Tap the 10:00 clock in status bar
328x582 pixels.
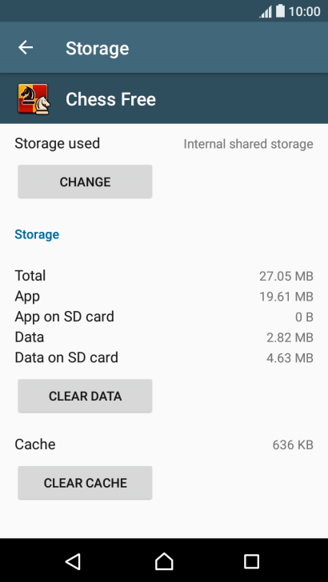pos(304,12)
